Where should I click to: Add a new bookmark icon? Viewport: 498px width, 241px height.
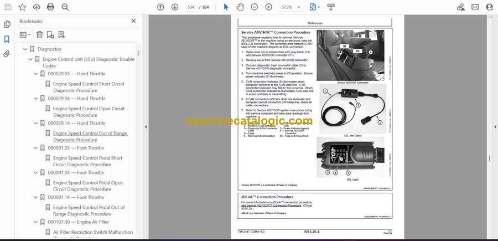click(50, 35)
